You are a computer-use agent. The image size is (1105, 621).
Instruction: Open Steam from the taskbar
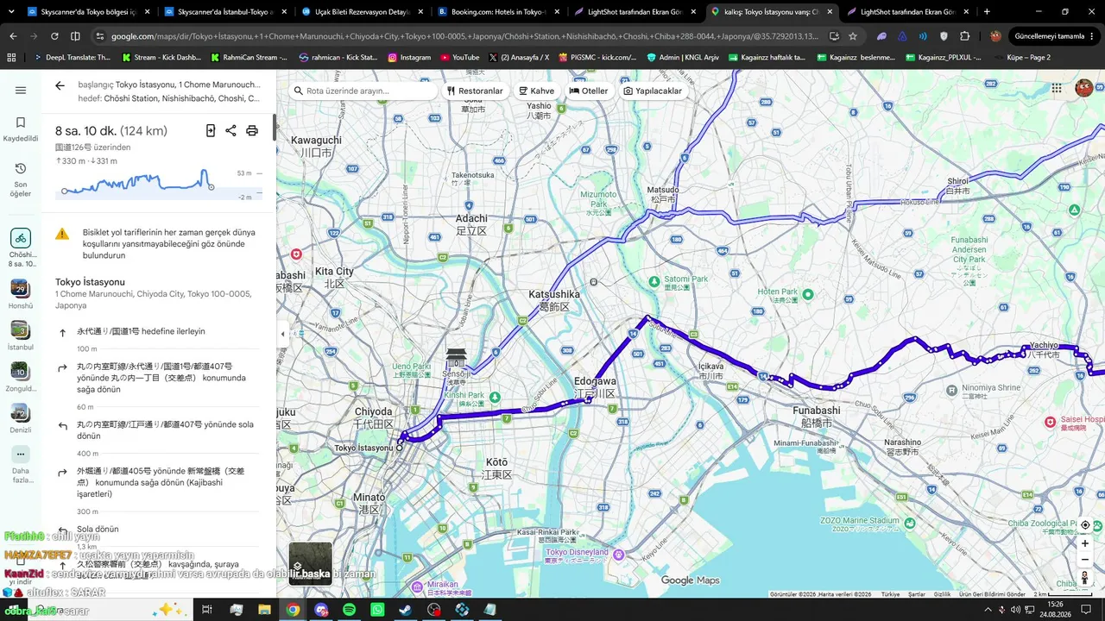(406, 610)
